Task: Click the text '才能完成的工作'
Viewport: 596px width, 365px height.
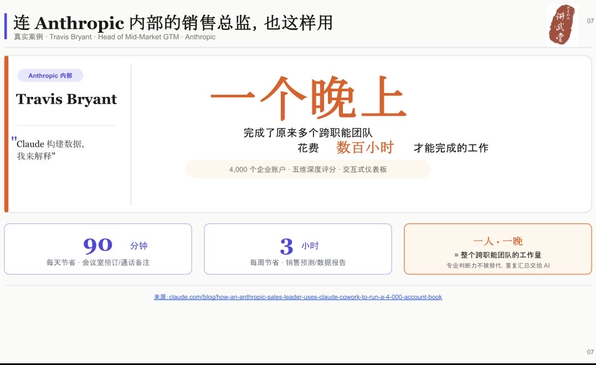Action: pyautogui.click(x=451, y=148)
